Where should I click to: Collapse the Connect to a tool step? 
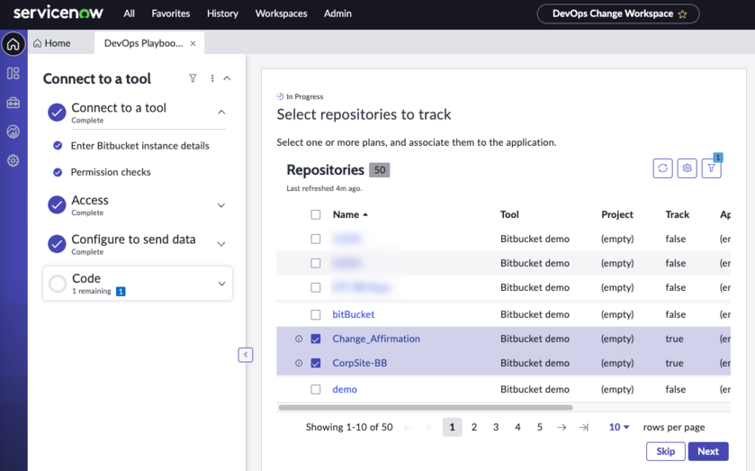[221, 113]
